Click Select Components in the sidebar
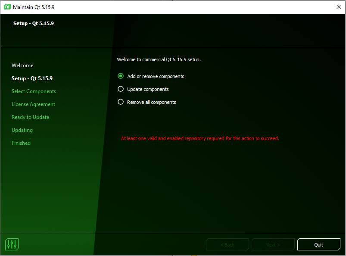Screen dimensions: 346x256 click(x=34, y=91)
